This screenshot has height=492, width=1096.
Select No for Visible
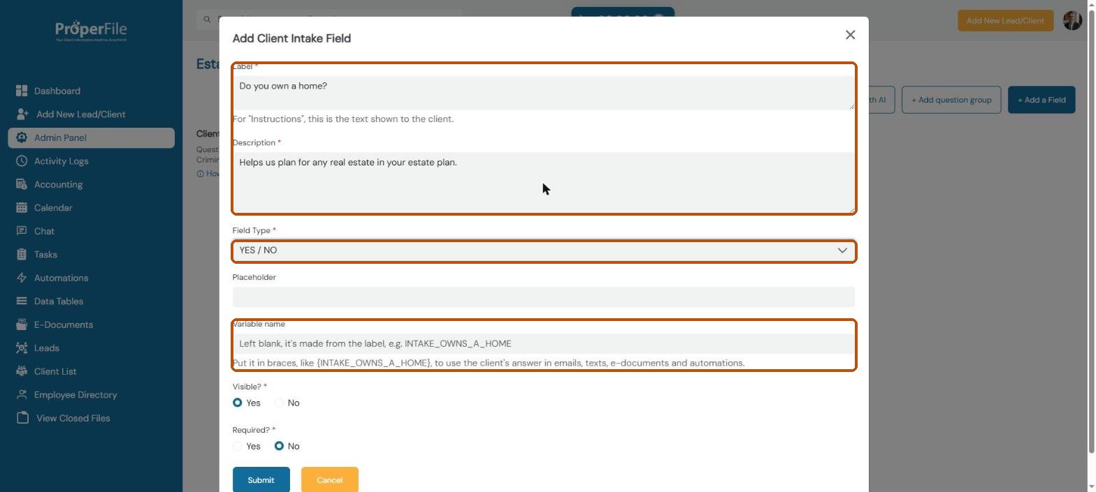pyautogui.click(x=279, y=403)
